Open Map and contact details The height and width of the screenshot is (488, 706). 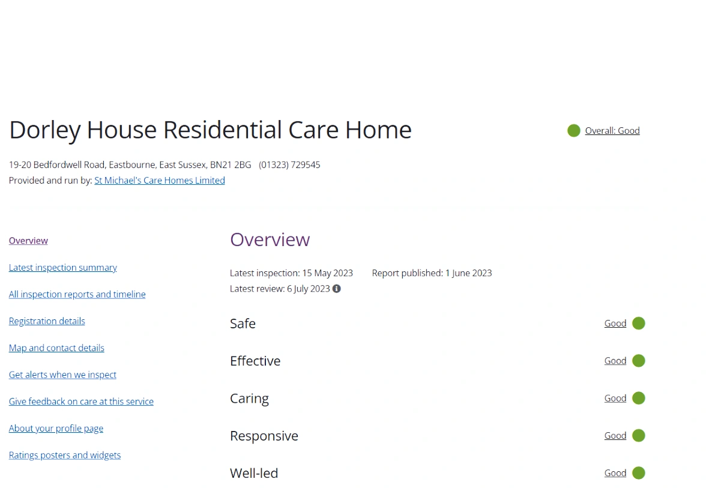(56, 348)
